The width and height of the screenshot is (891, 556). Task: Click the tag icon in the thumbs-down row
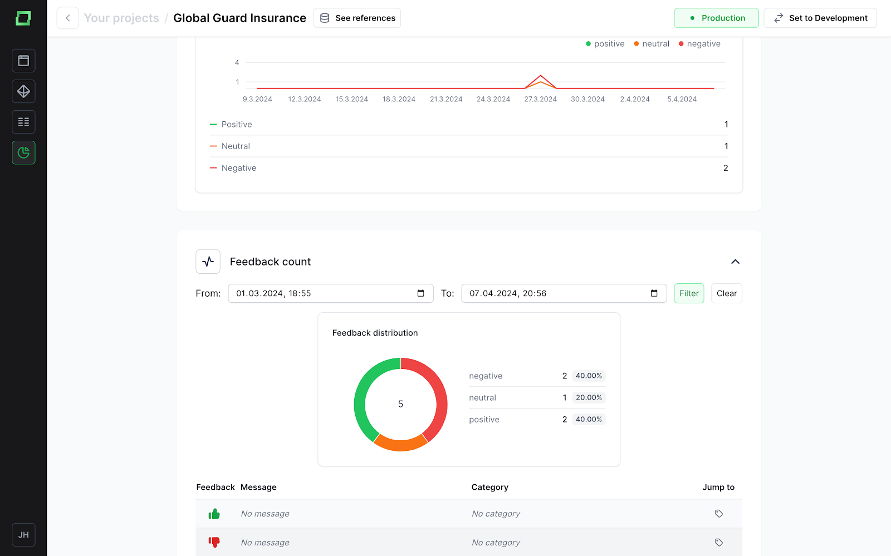(719, 543)
